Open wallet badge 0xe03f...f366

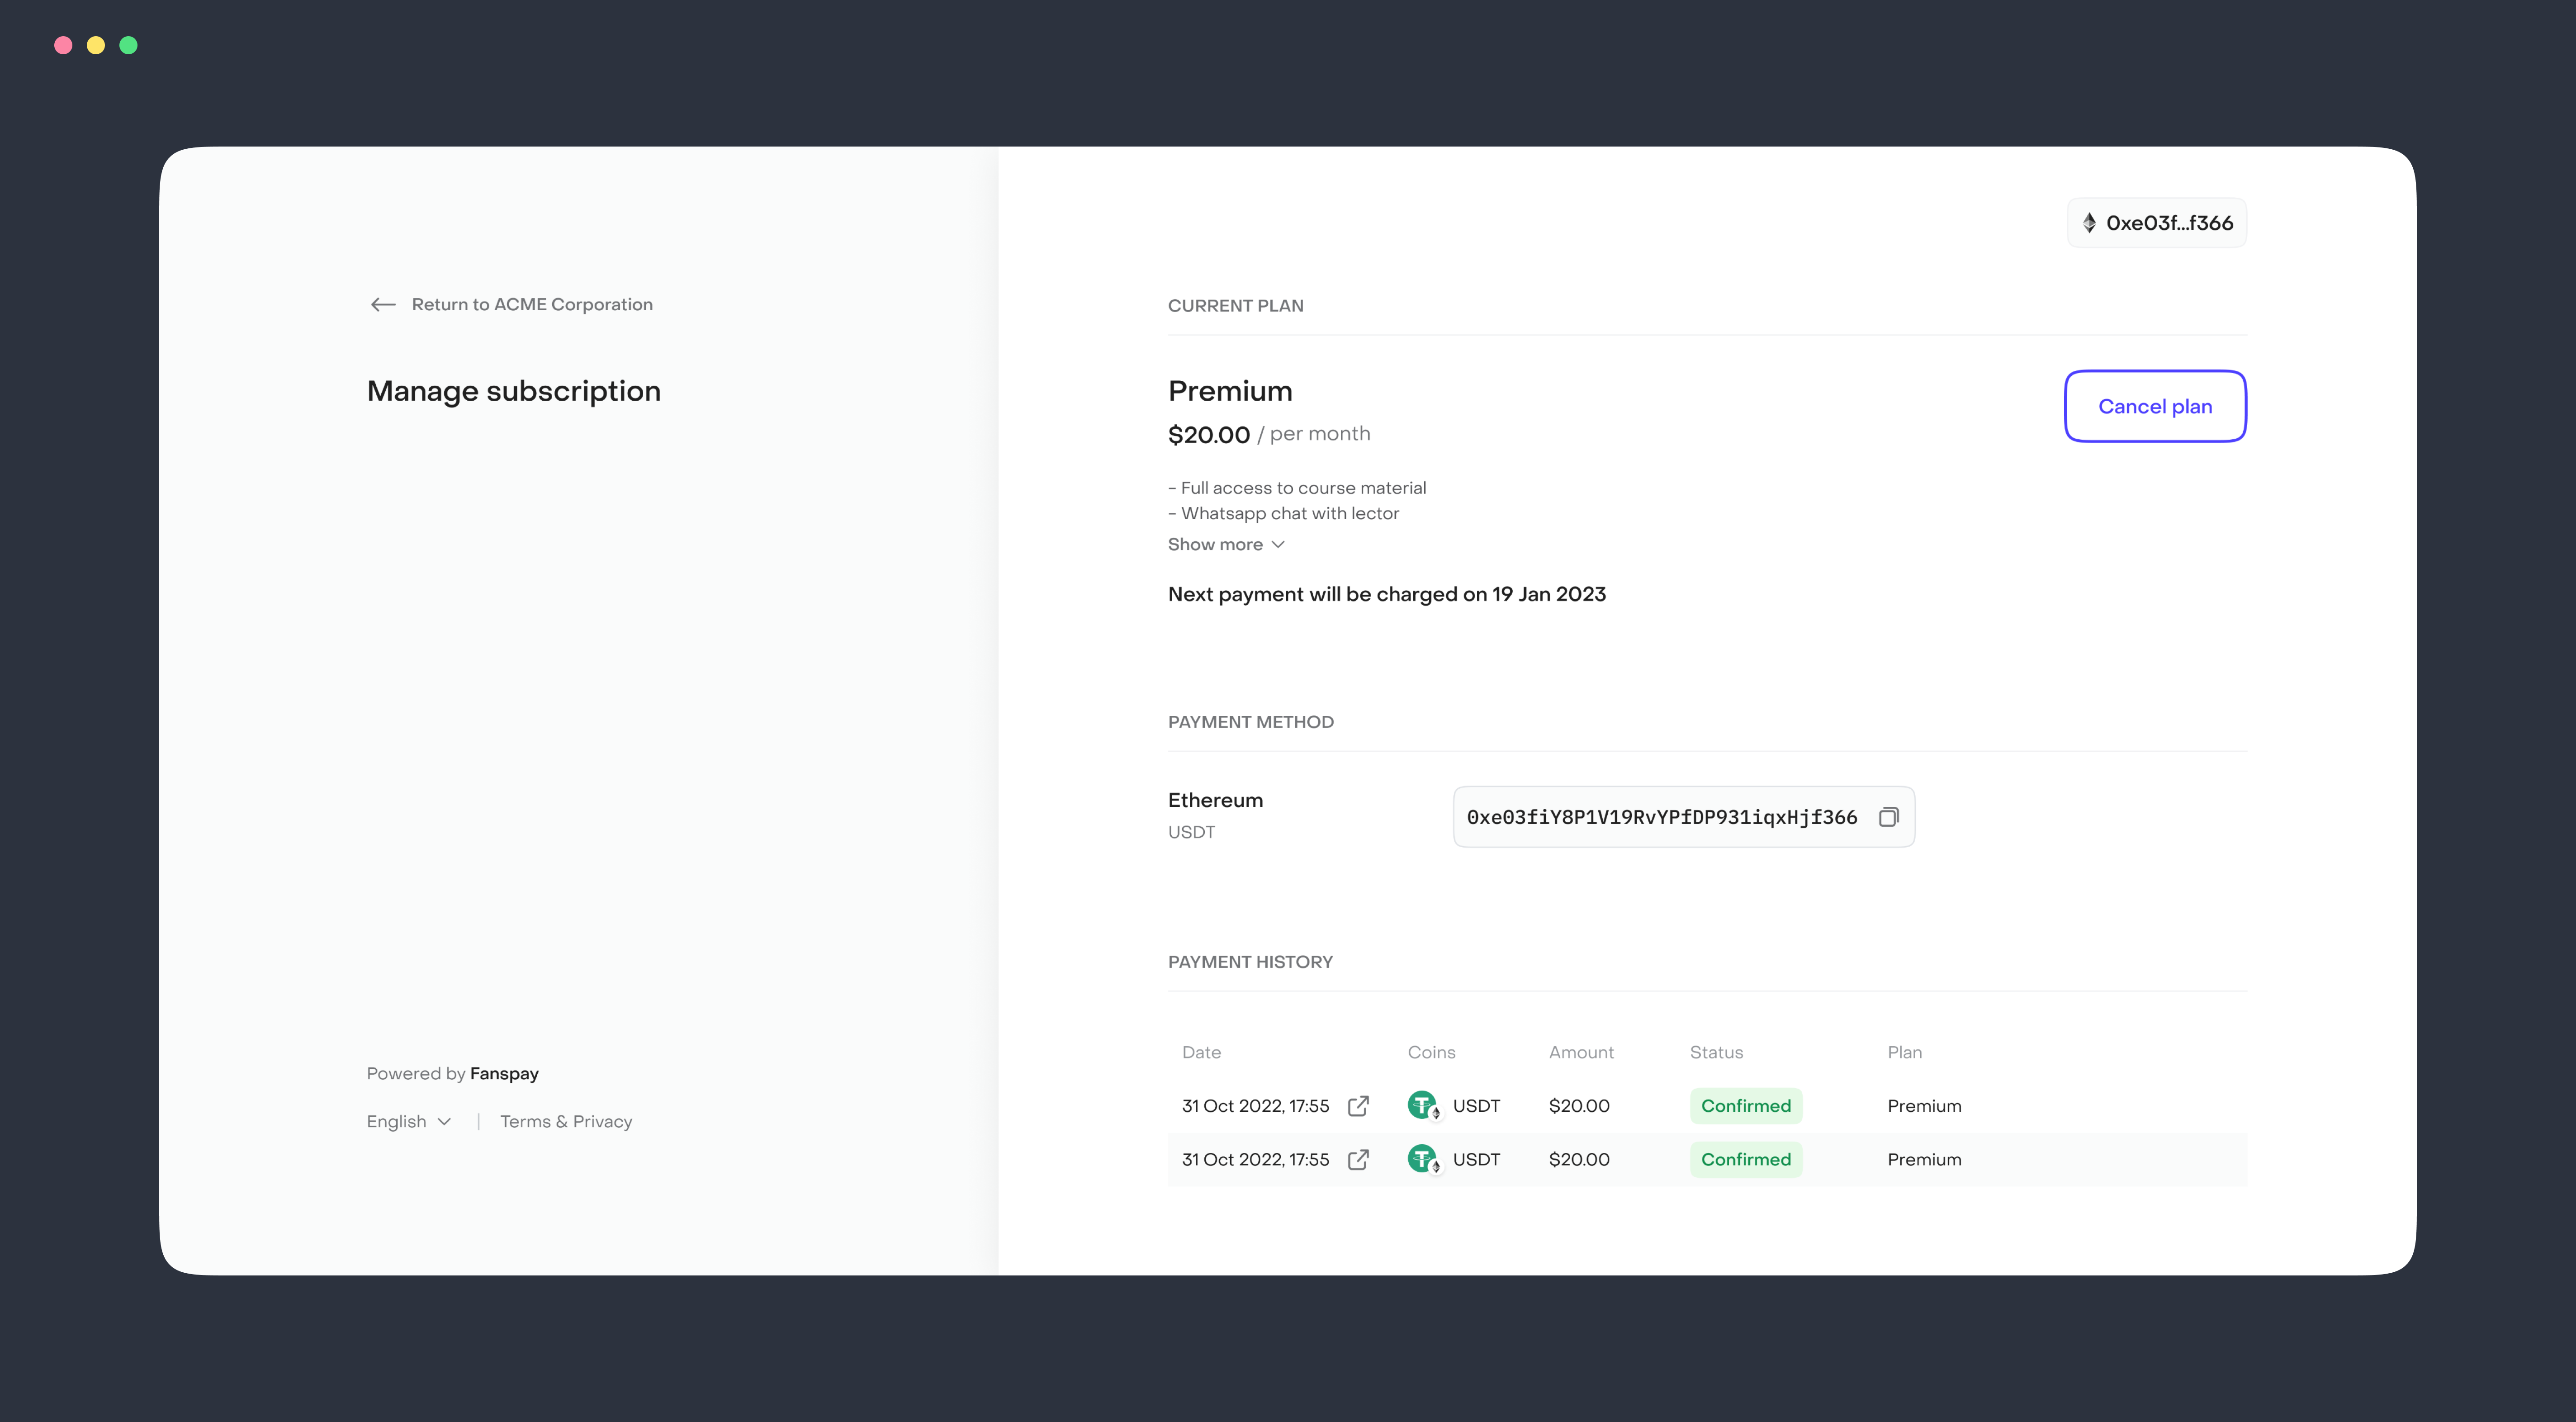pos(2157,223)
